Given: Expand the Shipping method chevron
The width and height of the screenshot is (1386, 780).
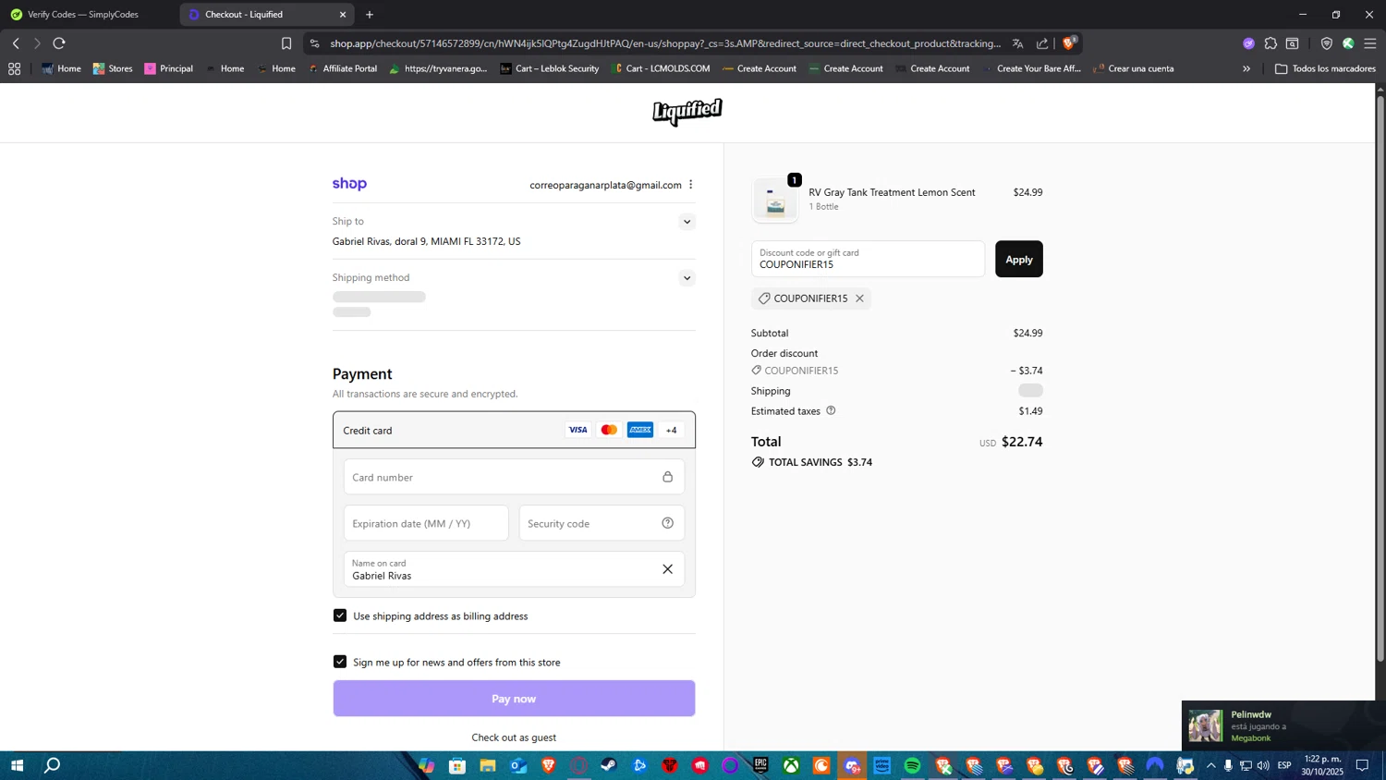Looking at the screenshot, I should (686, 278).
